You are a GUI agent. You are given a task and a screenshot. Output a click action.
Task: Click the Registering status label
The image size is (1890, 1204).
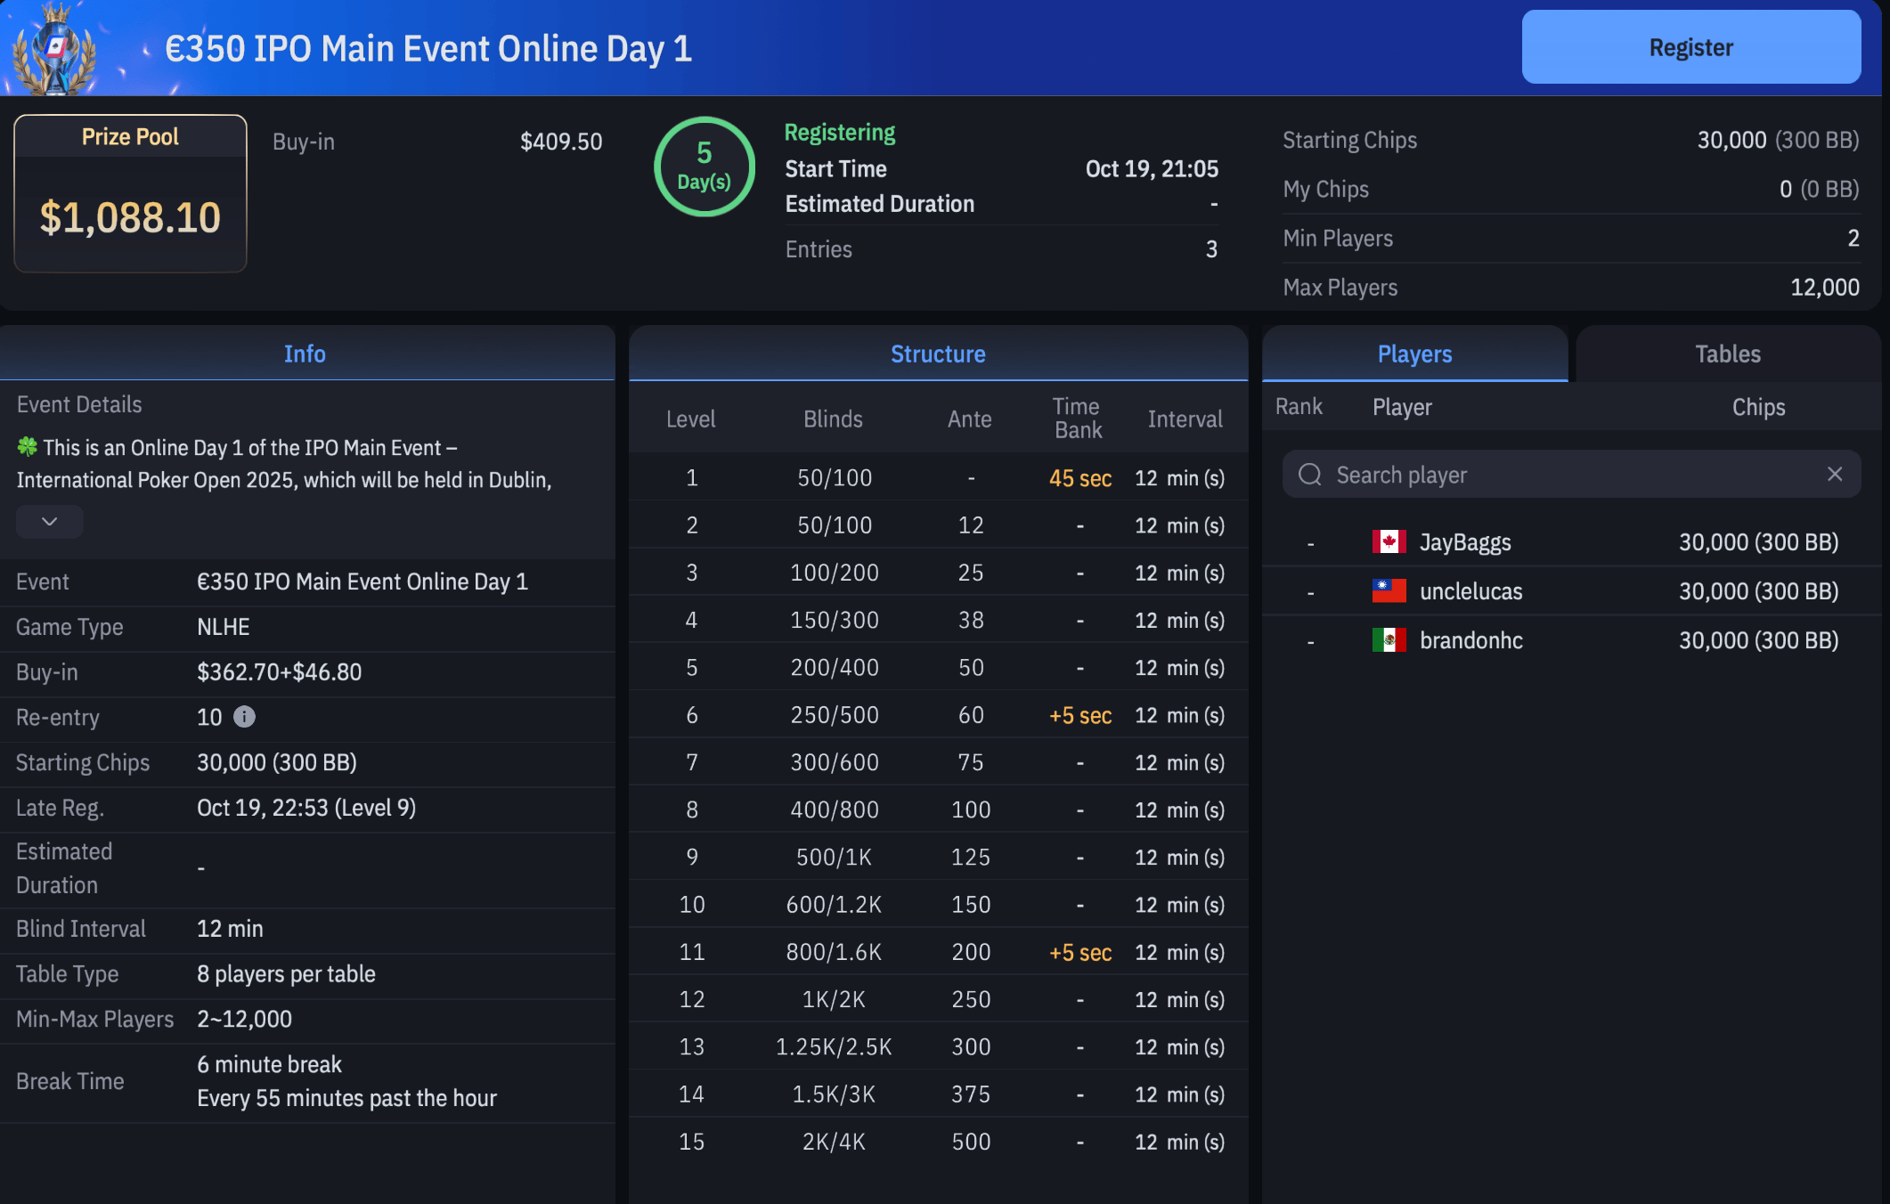point(840,133)
